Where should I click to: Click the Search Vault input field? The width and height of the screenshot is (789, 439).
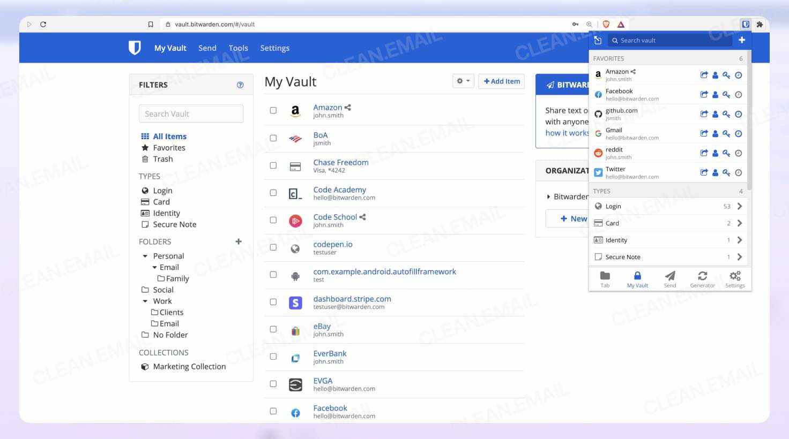(x=191, y=113)
